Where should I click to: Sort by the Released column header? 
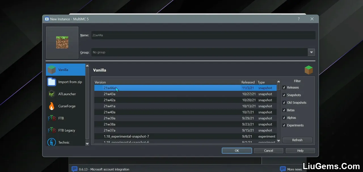[x=248, y=82]
